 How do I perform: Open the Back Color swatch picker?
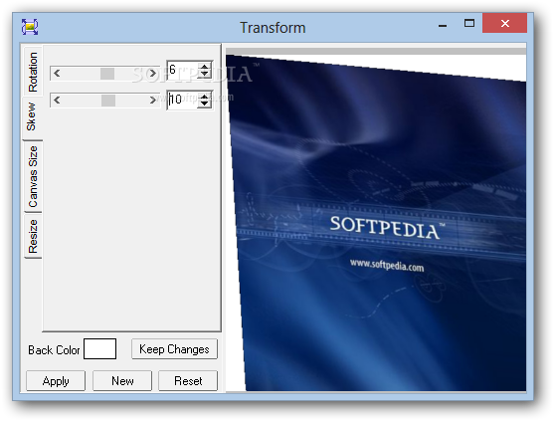coord(100,349)
